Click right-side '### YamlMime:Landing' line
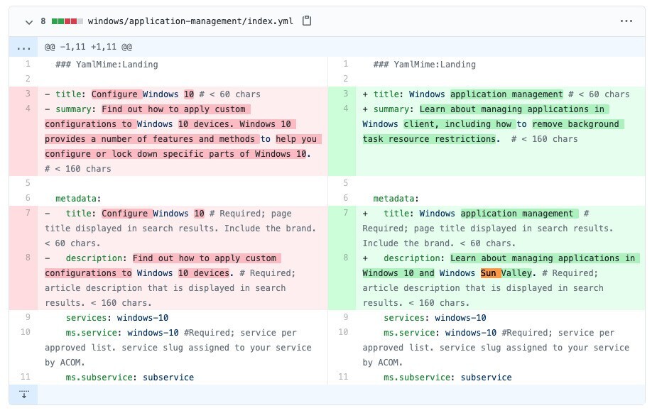The height and width of the screenshot is (413, 657). point(424,65)
